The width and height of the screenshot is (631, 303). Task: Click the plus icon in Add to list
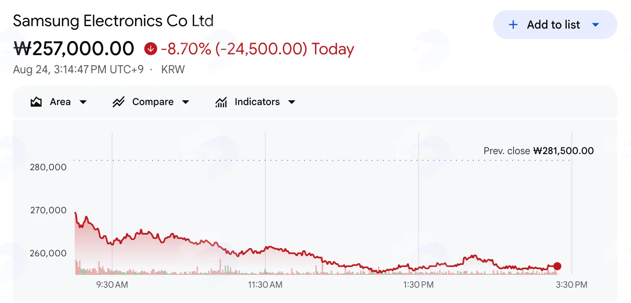513,25
